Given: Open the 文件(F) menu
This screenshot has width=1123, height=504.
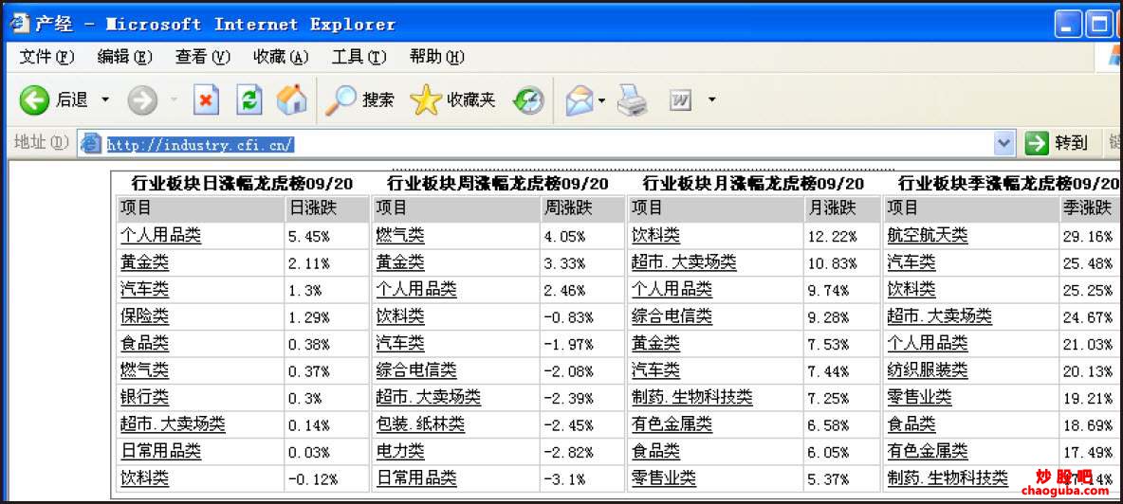Looking at the screenshot, I should [x=46, y=57].
